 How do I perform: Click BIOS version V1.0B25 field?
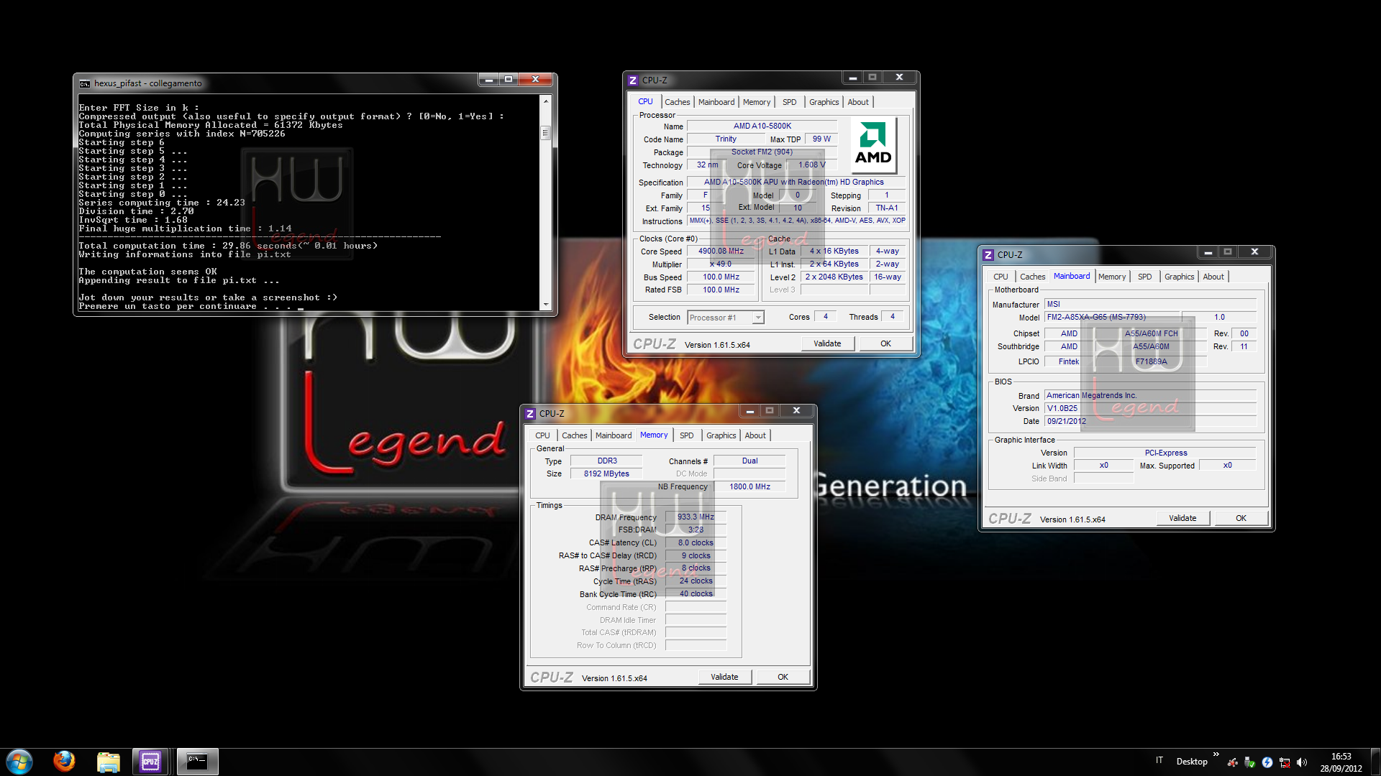click(1150, 408)
